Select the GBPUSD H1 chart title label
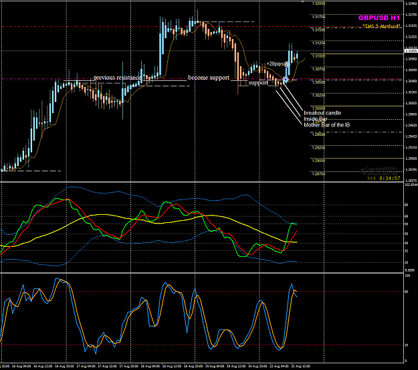 point(379,18)
